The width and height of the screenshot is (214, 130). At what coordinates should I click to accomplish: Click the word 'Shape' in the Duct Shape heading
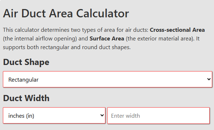tap(37, 62)
